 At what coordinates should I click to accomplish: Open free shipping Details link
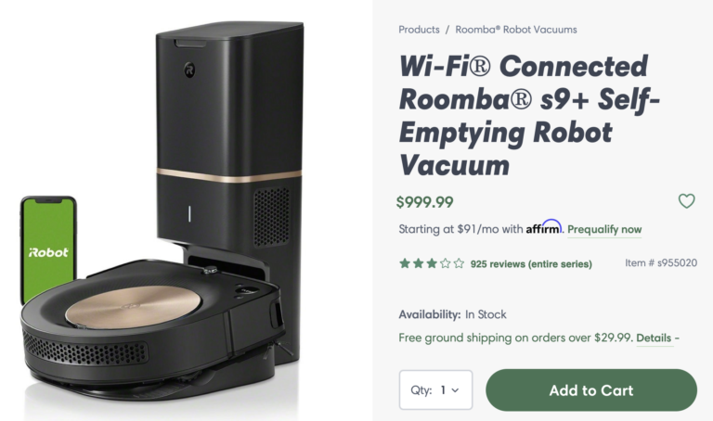click(x=653, y=338)
